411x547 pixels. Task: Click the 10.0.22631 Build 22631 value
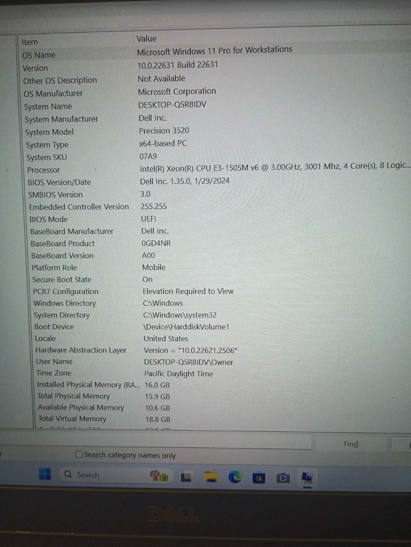tap(178, 65)
